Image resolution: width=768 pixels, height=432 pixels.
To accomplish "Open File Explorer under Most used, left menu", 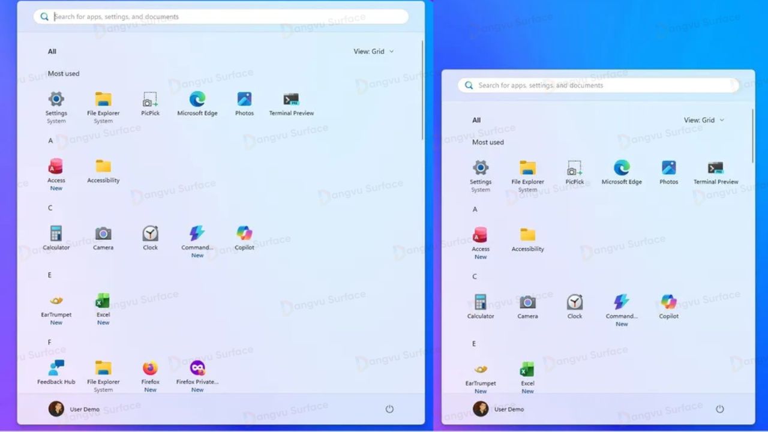I will click(103, 107).
